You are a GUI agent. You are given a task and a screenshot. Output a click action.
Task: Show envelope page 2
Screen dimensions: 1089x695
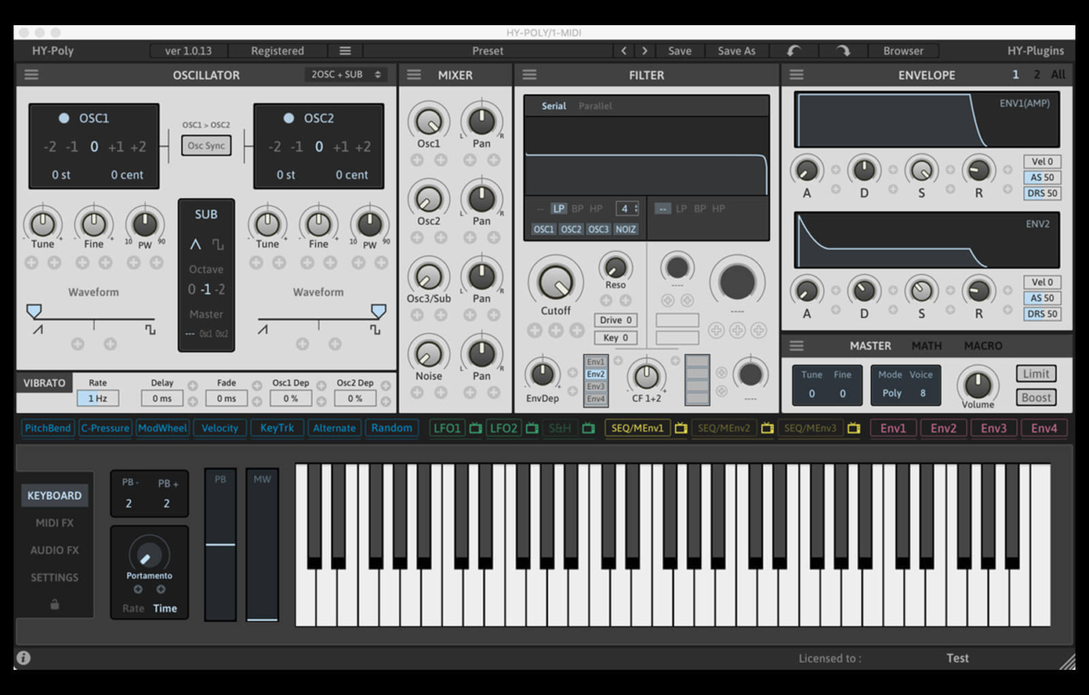1036,75
